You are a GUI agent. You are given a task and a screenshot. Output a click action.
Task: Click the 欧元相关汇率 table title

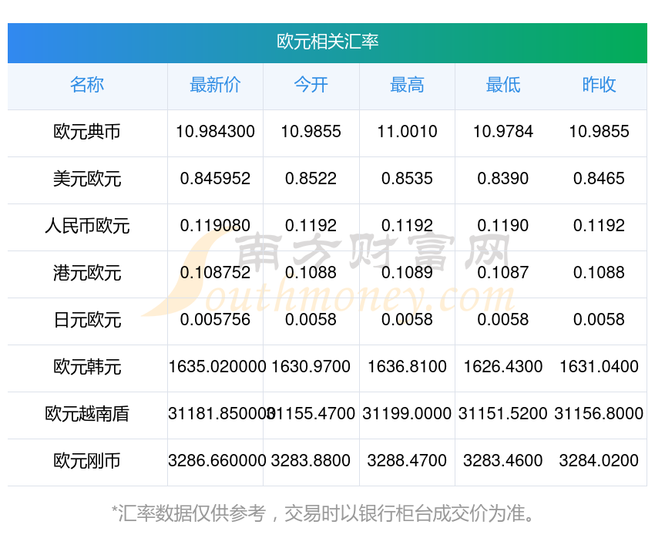[327, 42]
